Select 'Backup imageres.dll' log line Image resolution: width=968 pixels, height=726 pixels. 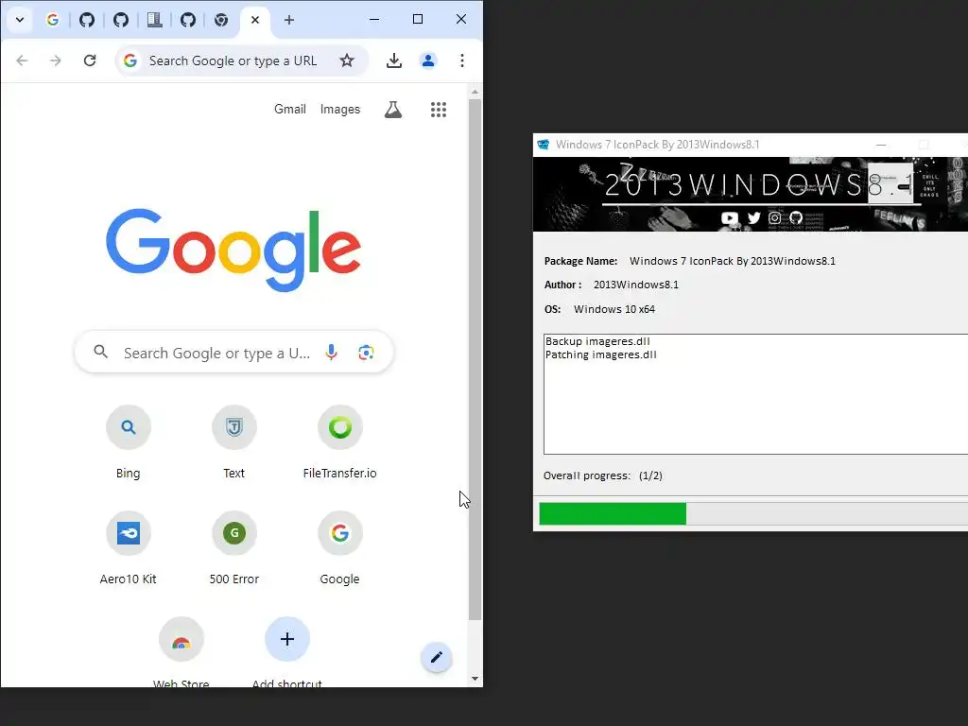597,341
